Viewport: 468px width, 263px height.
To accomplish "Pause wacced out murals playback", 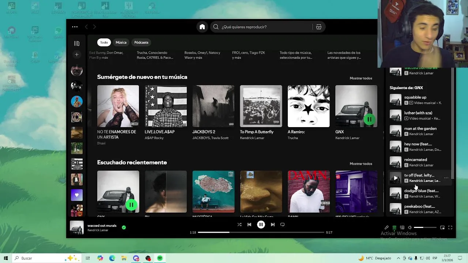I will pos(261,225).
